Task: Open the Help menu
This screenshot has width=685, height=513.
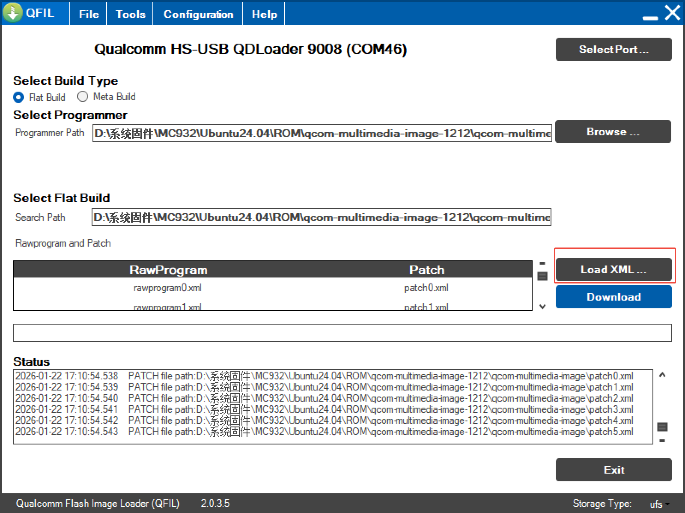Action: pos(264,14)
